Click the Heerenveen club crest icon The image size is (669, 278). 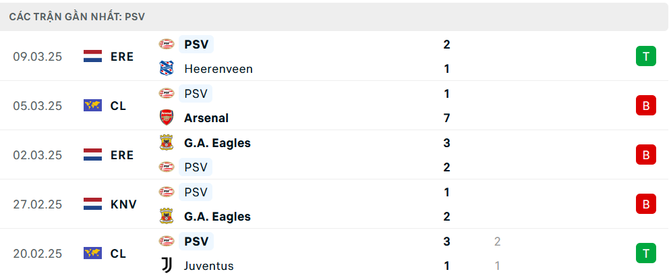coord(166,69)
